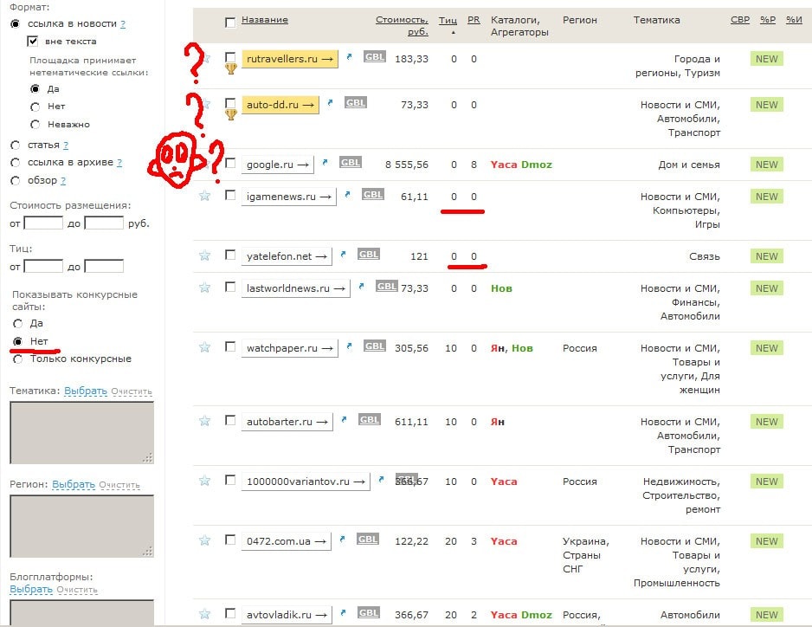Select 'Да' under Показывать конкурсные сайты

(x=17, y=323)
